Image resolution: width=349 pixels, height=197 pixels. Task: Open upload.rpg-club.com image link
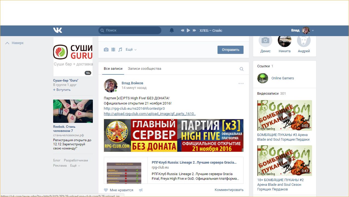coord(150,114)
